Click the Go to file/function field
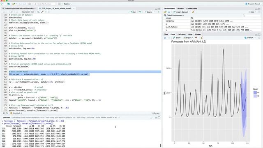The image size is (263, 148). coord(44,4)
